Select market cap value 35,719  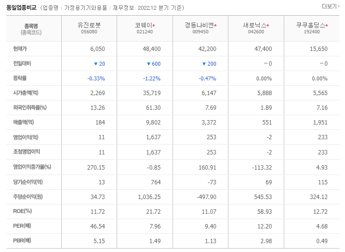coord(152,93)
